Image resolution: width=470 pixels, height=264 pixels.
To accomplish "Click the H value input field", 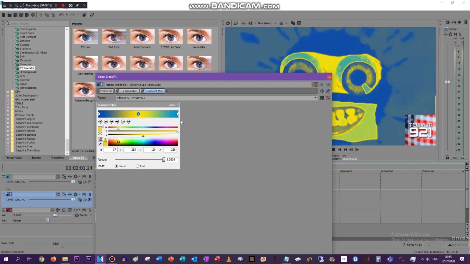I will [111, 150].
